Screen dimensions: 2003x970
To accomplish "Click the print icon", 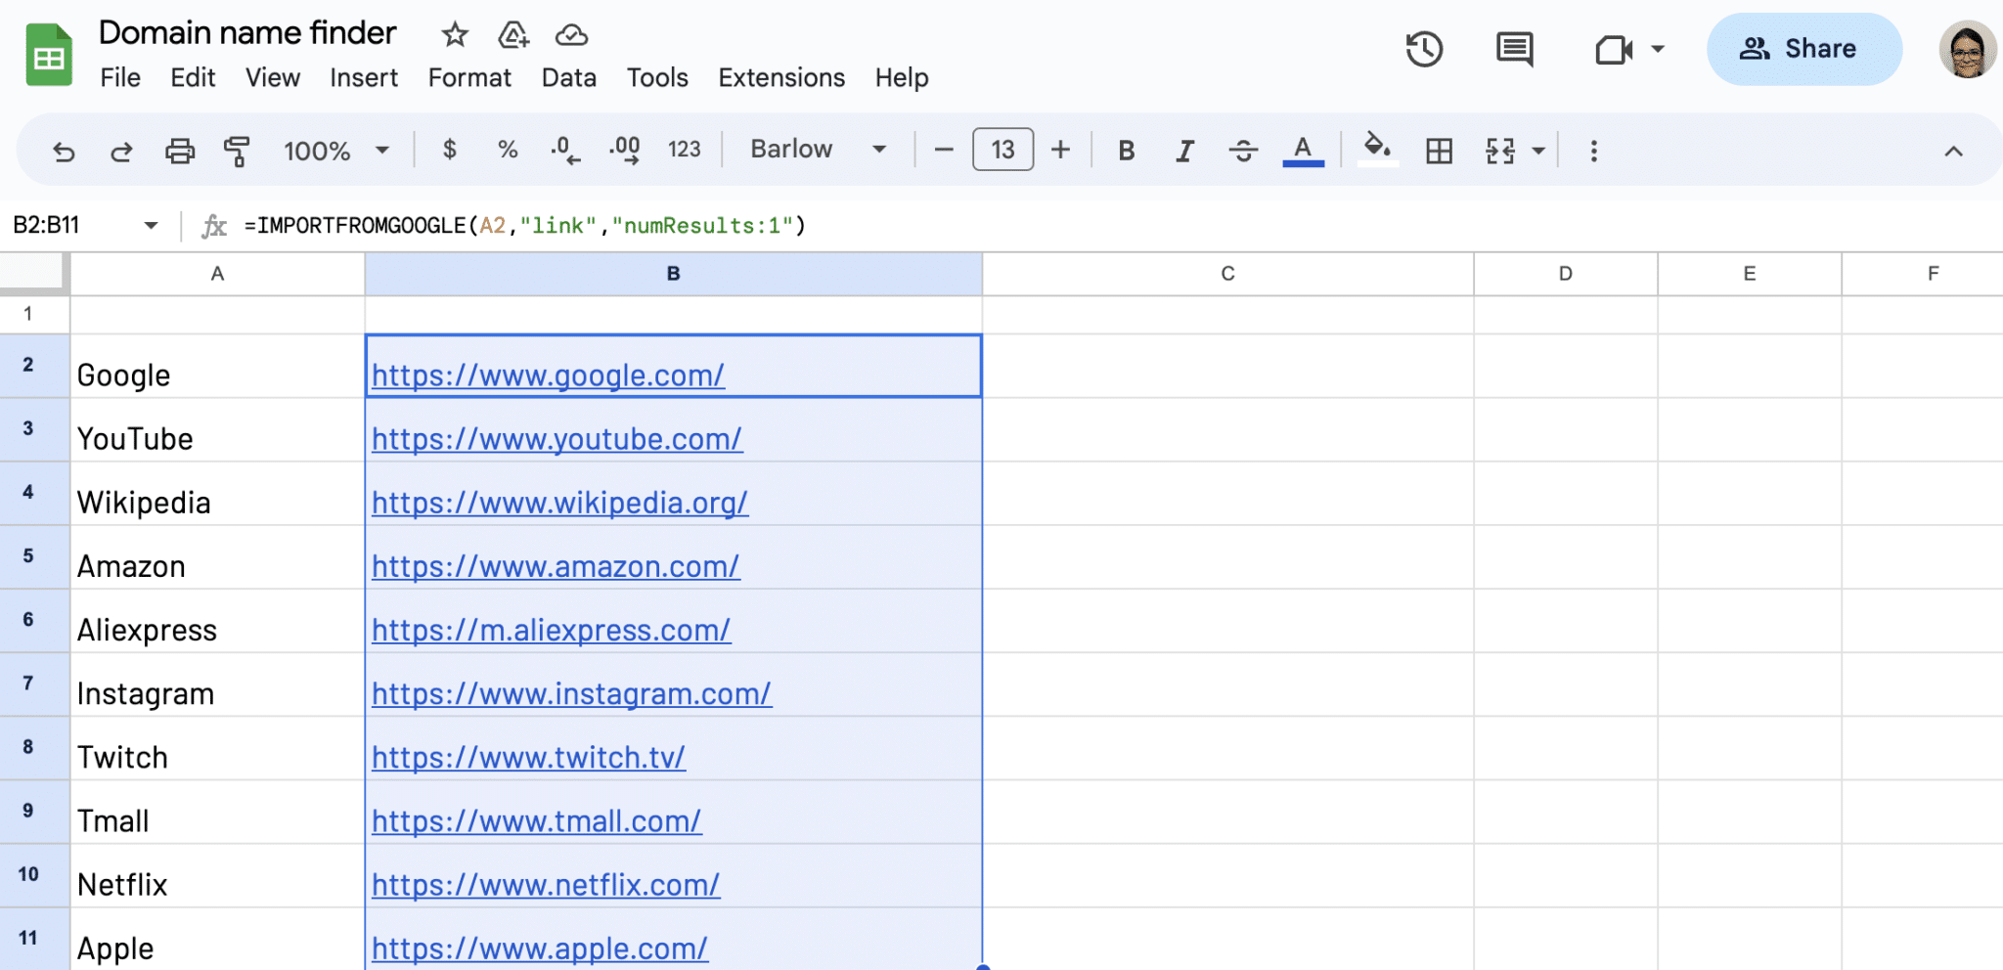I will tap(180, 150).
